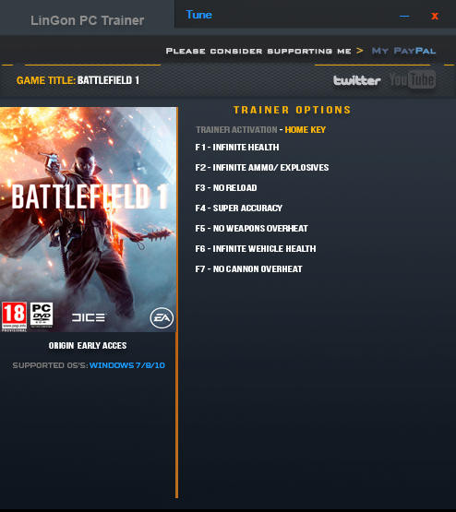
Task: Select F4 - Super Accuracy option
Action: (x=239, y=208)
